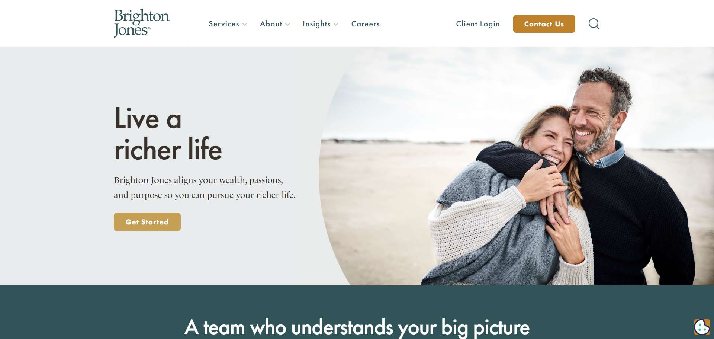Expand the Insights chevron arrow
This screenshot has height=339, width=714.
coord(336,24)
